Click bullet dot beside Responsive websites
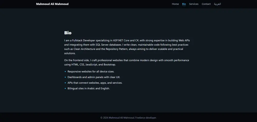 pyautogui.click(x=65, y=72)
